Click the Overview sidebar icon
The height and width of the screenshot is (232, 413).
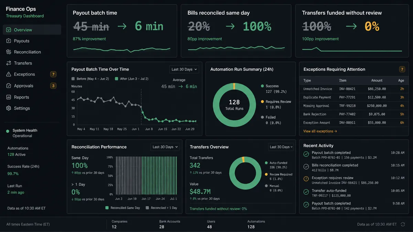pos(9,30)
